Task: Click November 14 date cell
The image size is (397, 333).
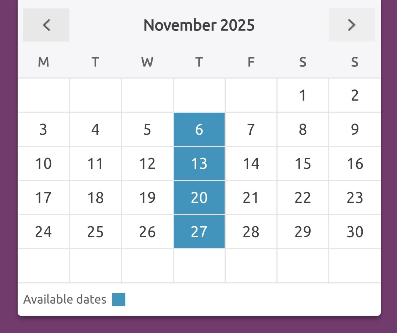Action: pyautogui.click(x=251, y=164)
